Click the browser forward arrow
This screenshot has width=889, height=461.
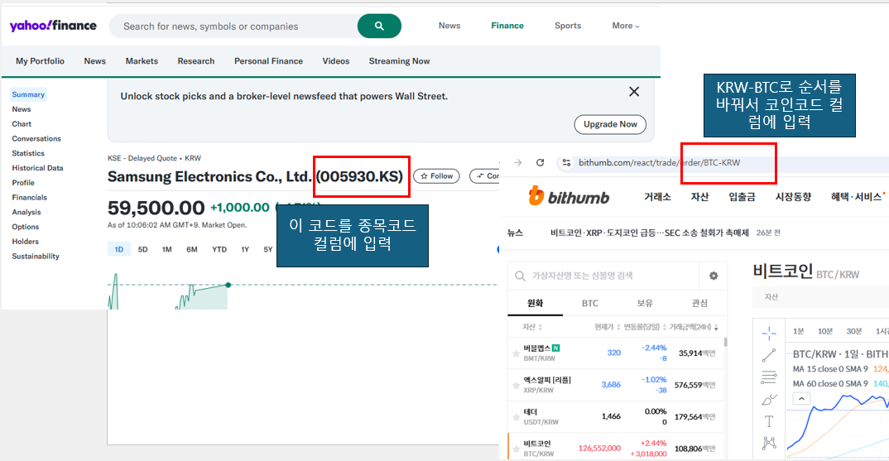coord(517,163)
